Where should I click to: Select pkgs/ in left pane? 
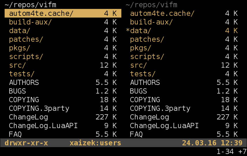[x=63, y=48]
